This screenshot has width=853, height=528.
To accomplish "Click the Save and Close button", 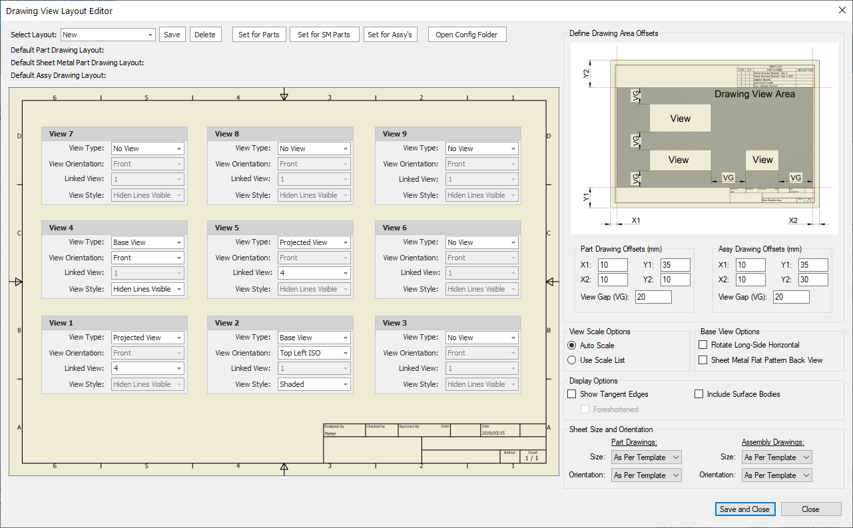I will point(744,509).
